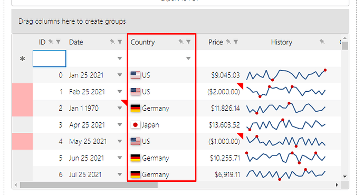The image size is (364, 195).
Task: Pin the Date column
Action: [x=112, y=42]
